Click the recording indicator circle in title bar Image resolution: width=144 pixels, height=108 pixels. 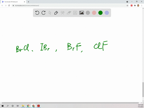[127, 2]
